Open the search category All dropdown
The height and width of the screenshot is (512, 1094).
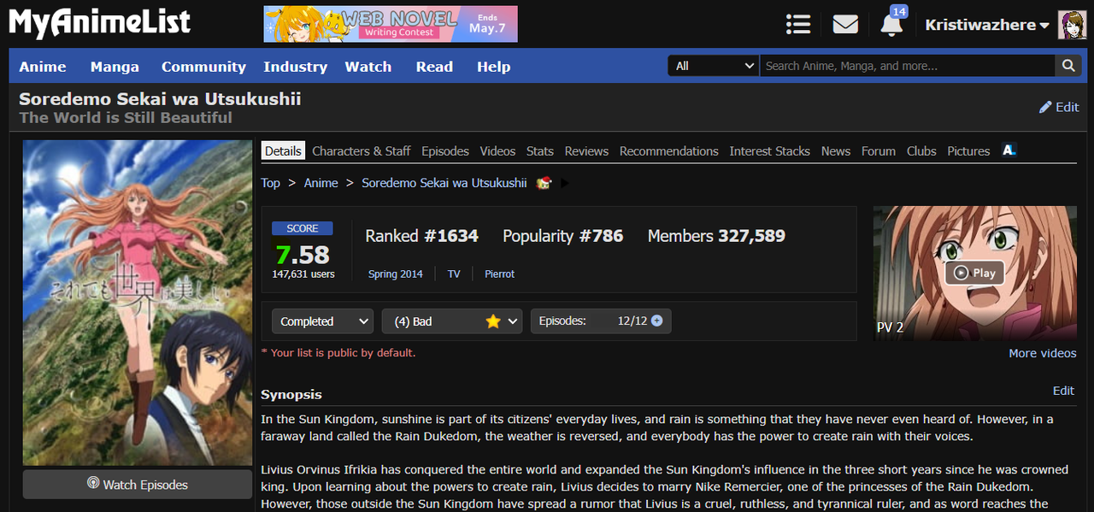(x=714, y=66)
